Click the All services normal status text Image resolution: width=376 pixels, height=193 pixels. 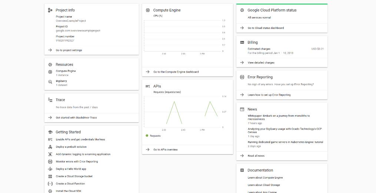(x=259, y=17)
